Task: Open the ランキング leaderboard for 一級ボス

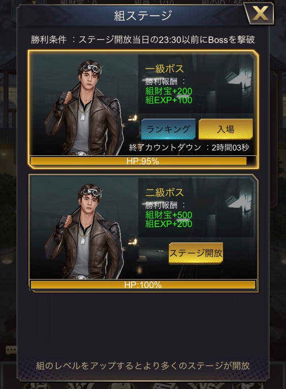Action: 168,129
